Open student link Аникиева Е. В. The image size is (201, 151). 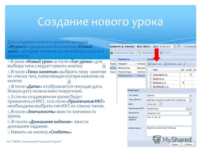pos(160,74)
